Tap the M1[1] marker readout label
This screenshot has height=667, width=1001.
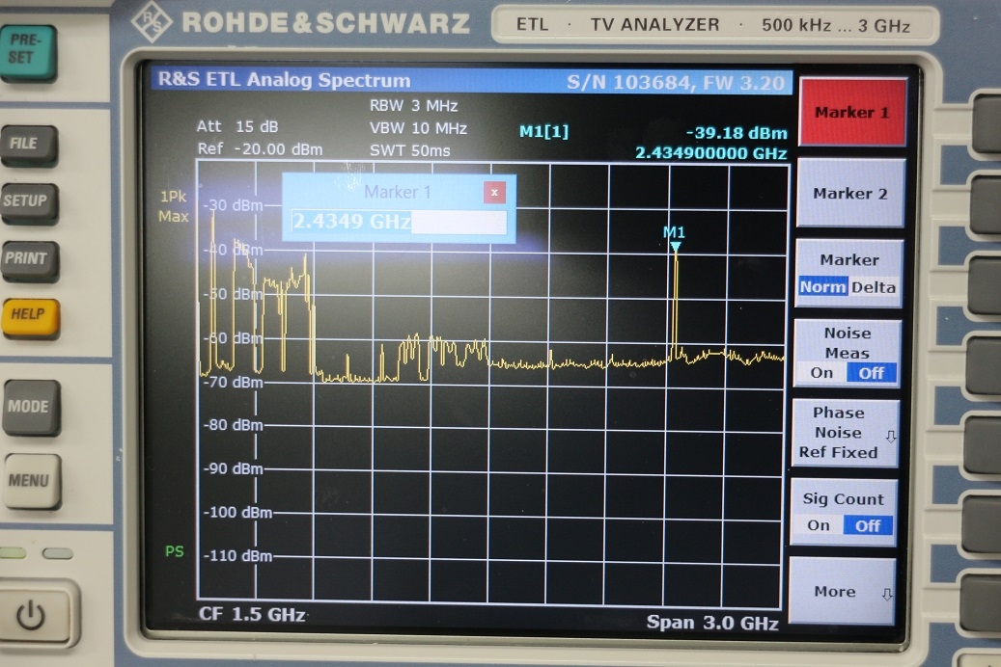543,131
